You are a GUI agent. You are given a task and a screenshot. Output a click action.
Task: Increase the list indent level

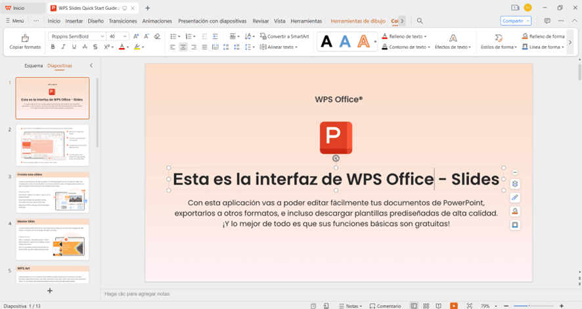point(215,36)
